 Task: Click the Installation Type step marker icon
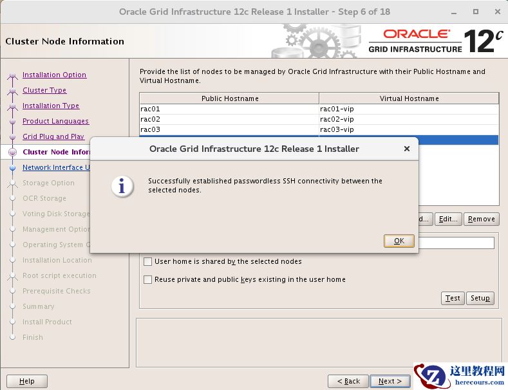click(x=13, y=106)
